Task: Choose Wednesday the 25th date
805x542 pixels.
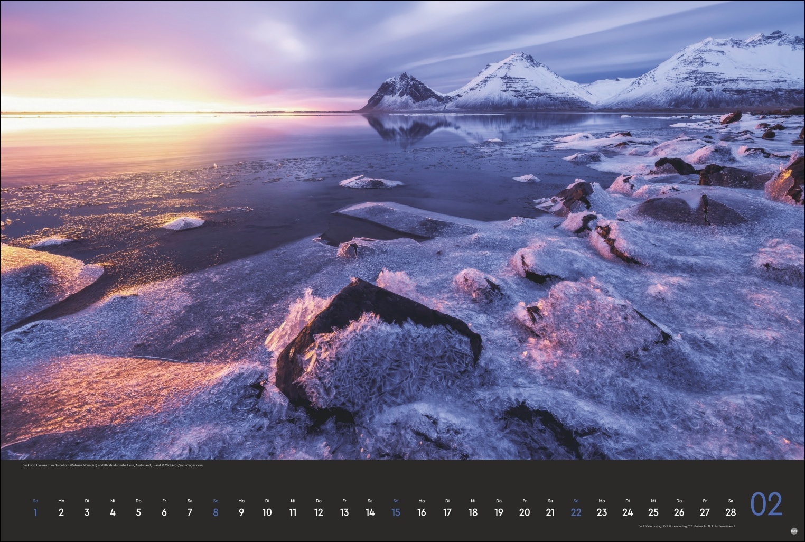Action: [653, 512]
